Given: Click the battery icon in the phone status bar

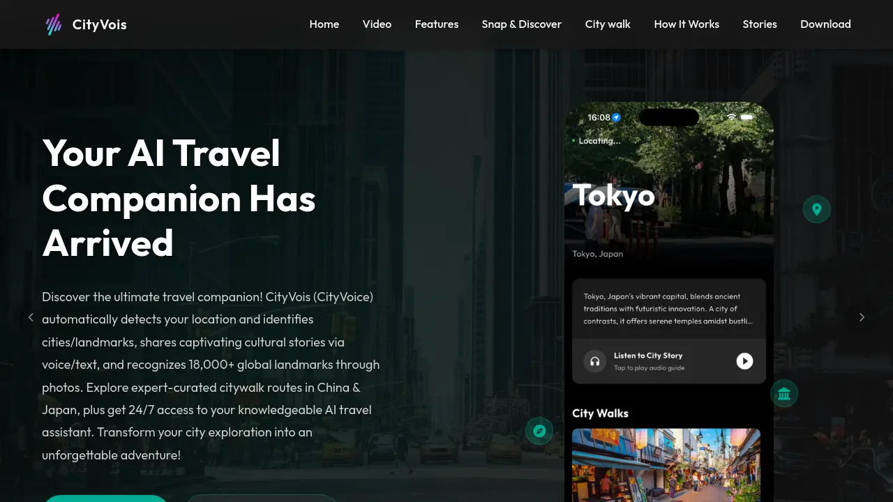Looking at the screenshot, I should pyautogui.click(x=746, y=117).
